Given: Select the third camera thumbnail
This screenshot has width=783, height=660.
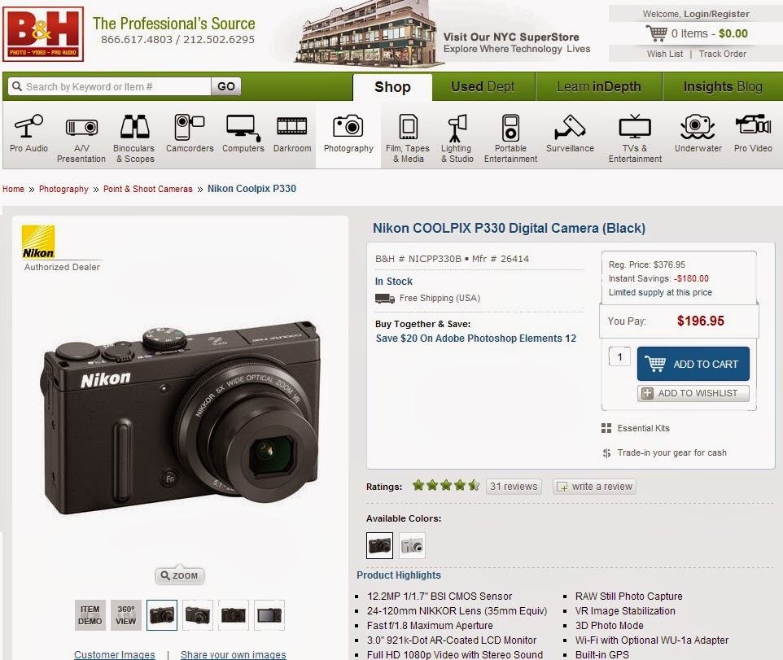Looking at the screenshot, I should point(234,615).
